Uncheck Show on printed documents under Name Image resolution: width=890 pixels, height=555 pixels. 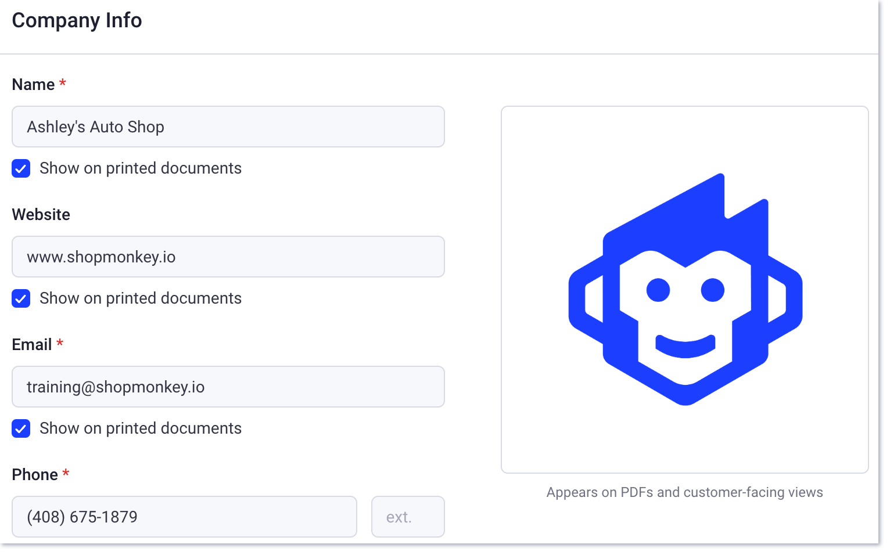point(21,168)
